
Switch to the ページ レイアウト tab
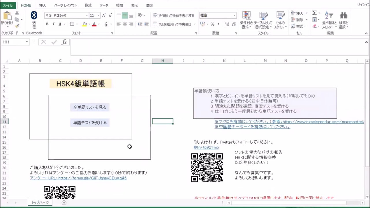click(65, 5)
